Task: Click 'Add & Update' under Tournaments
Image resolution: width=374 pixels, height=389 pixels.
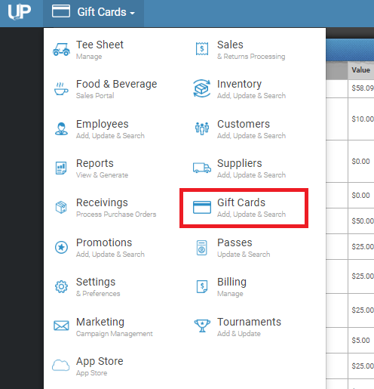Action: point(239,334)
